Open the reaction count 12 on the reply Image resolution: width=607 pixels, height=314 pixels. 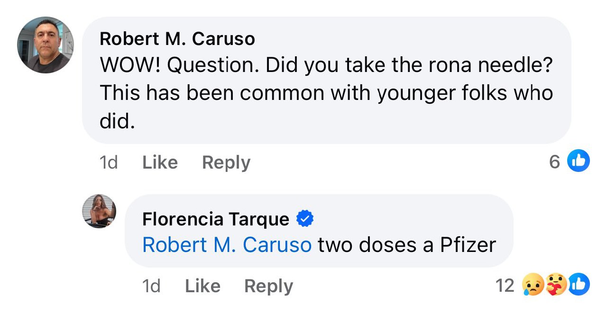coord(505,286)
